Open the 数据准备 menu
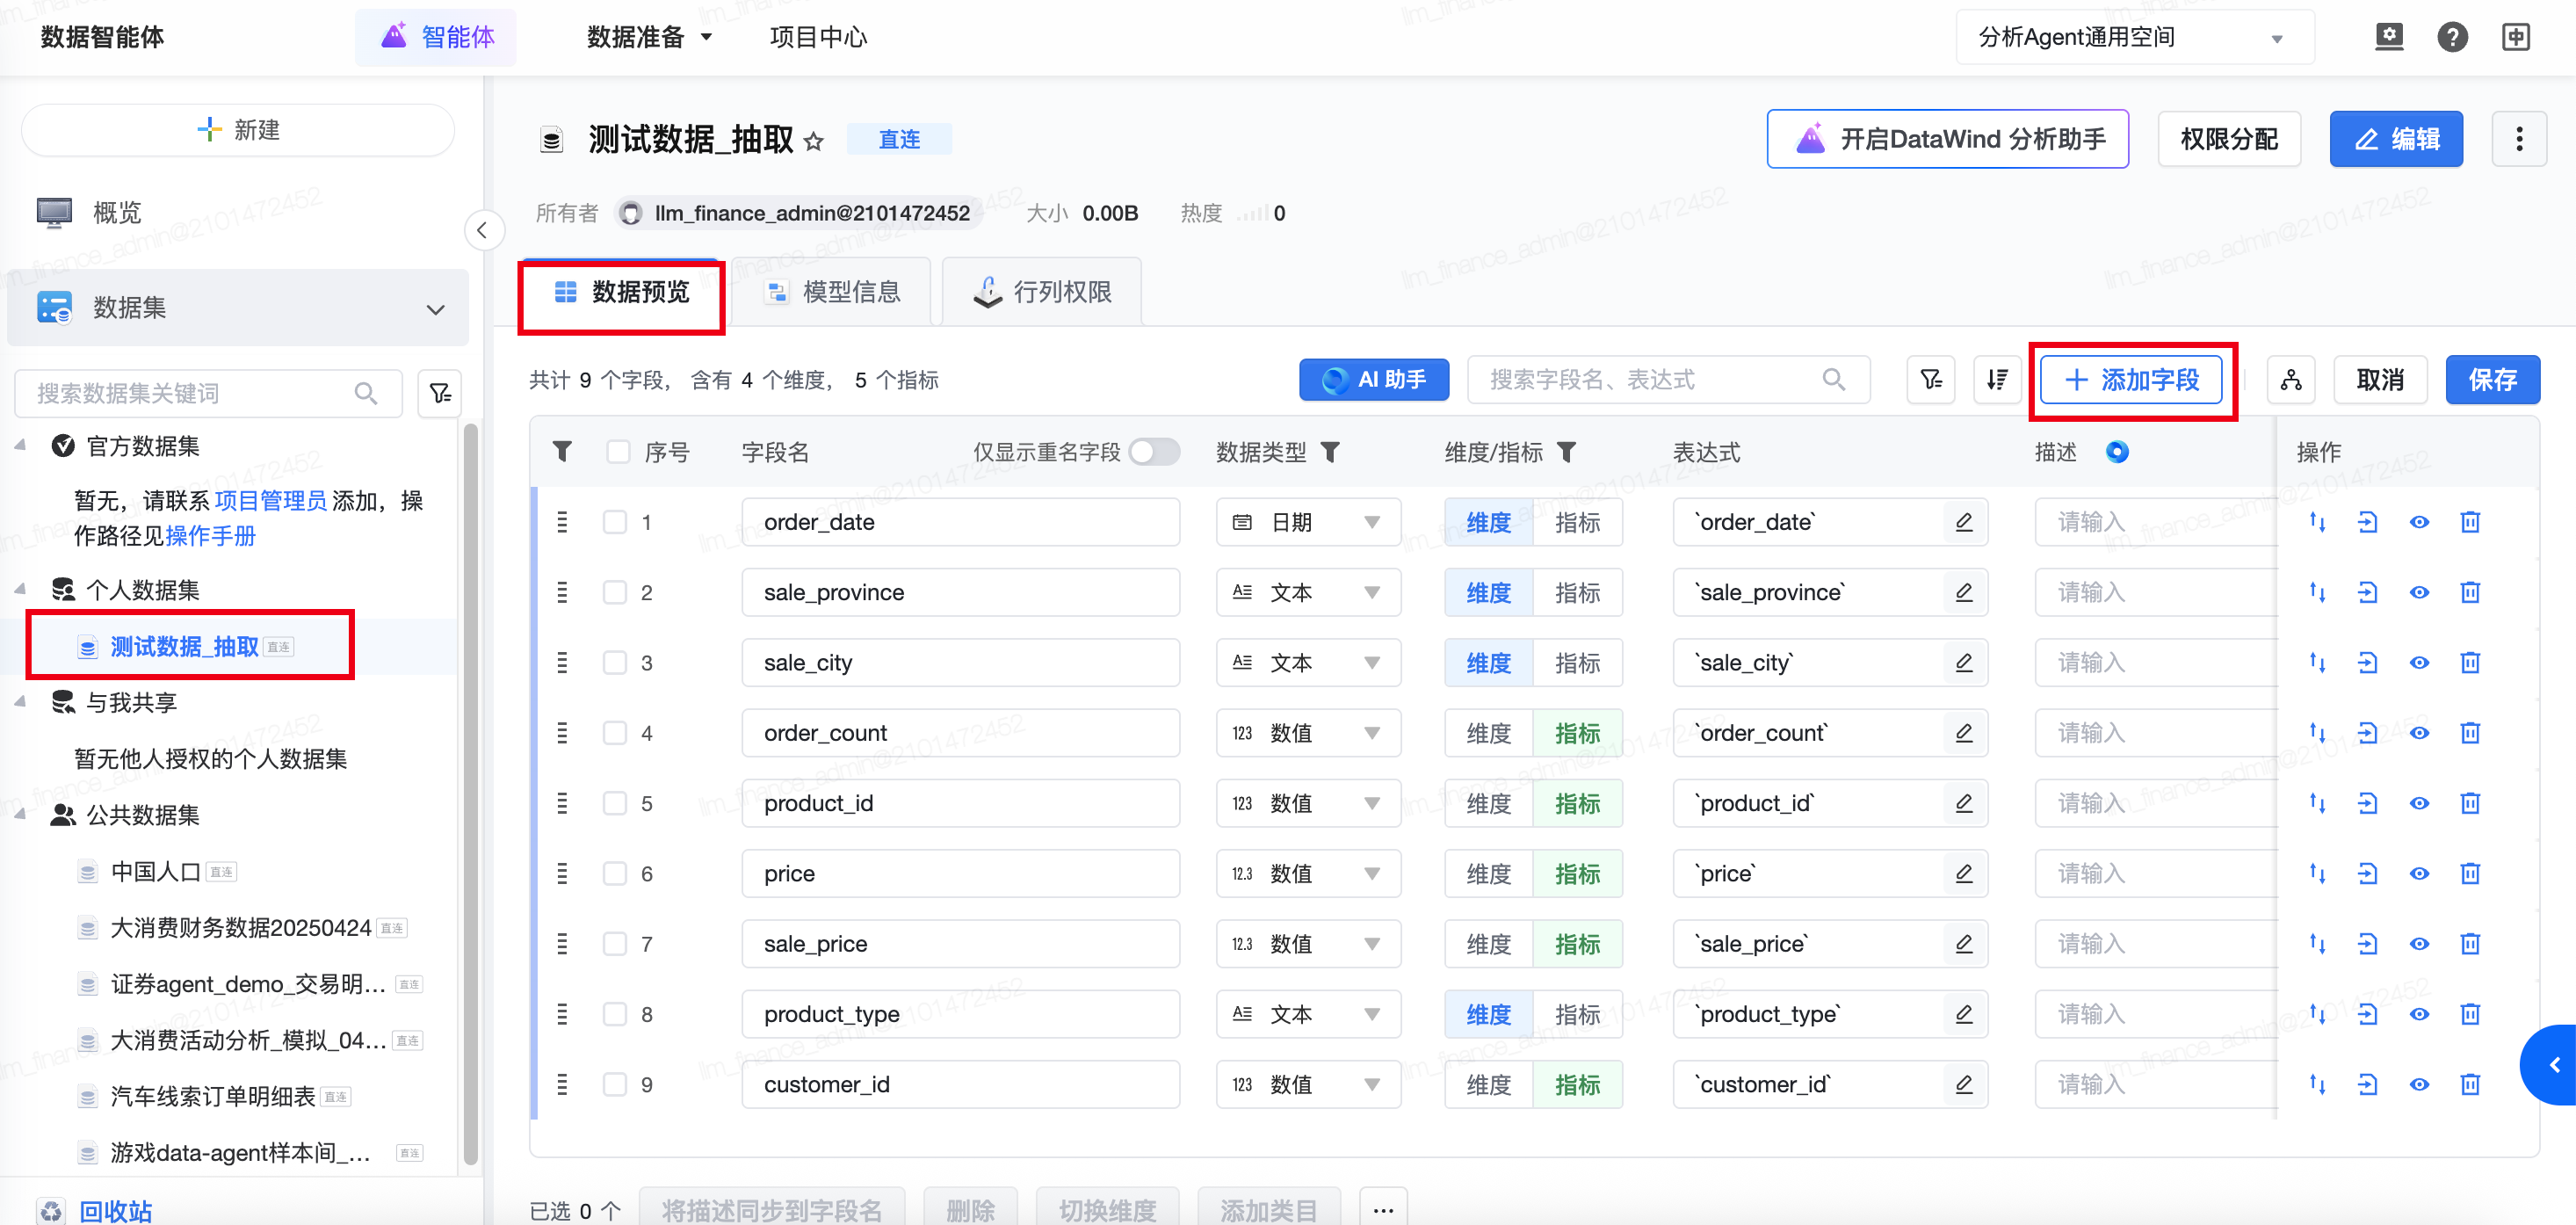2576x1225 pixels. click(649, 37)
